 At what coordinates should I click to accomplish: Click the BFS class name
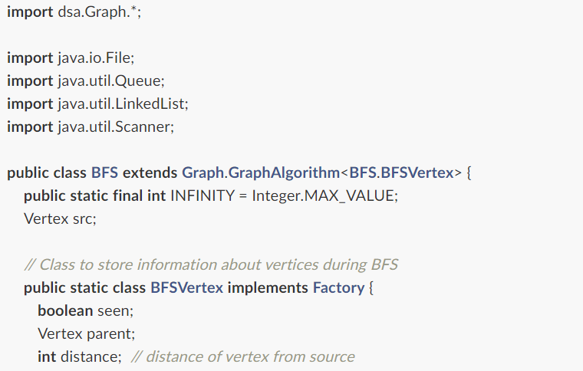tap(104, 173)
